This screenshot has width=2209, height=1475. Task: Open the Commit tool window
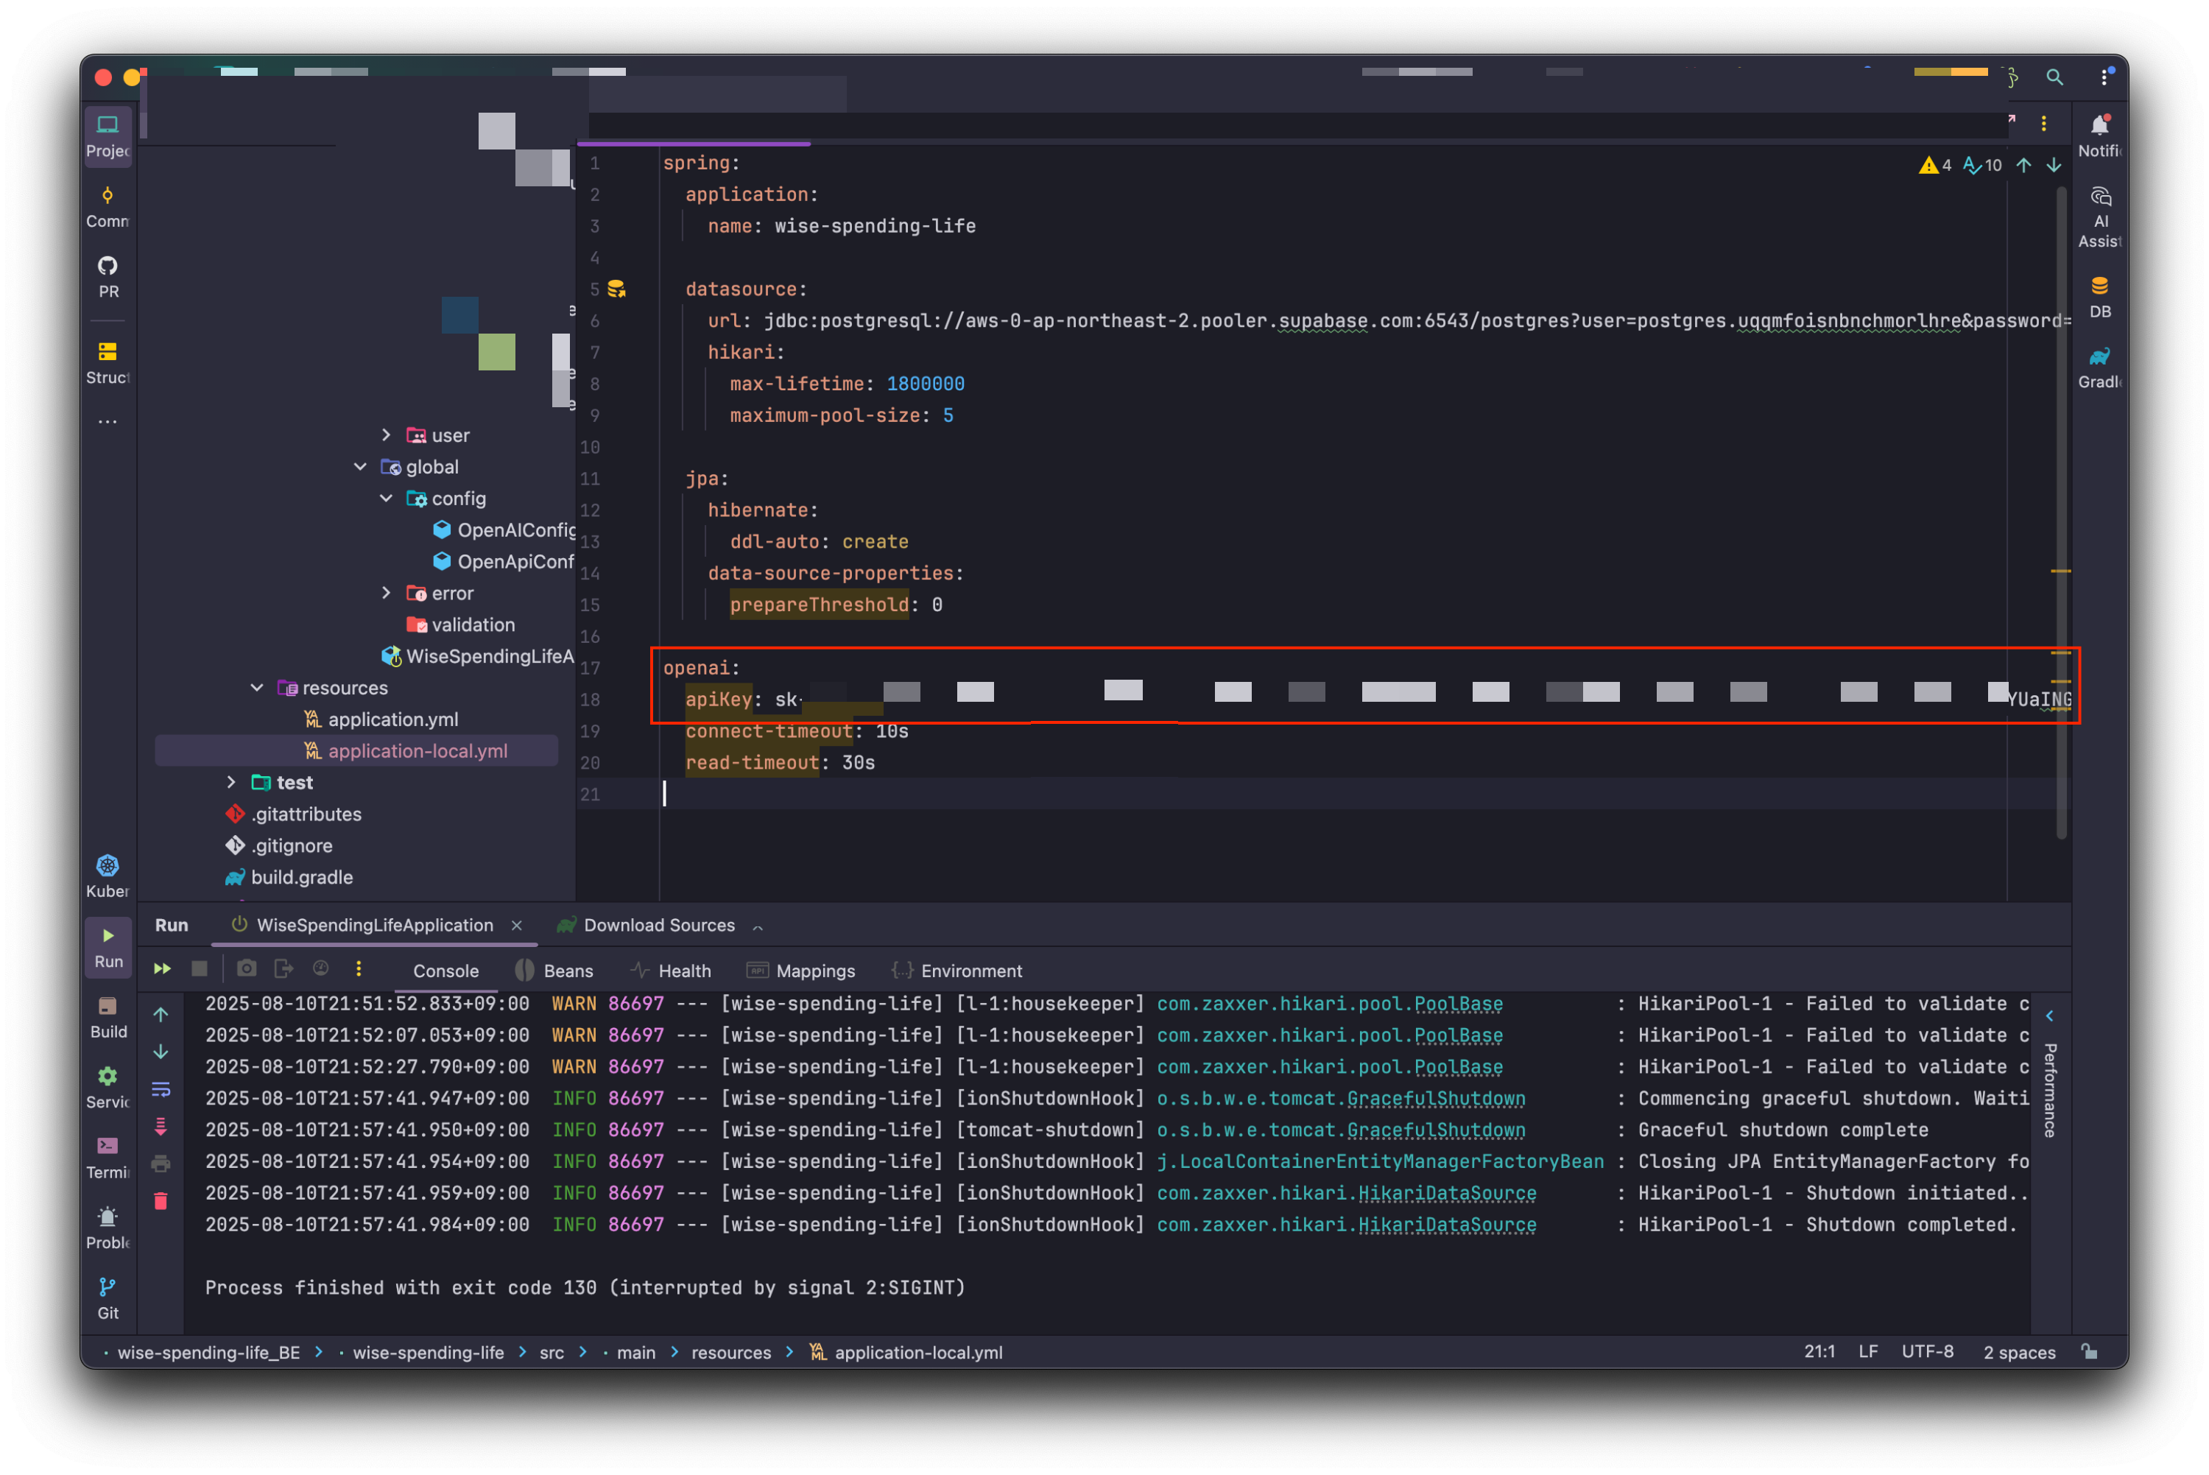click(x=108, y=207)
